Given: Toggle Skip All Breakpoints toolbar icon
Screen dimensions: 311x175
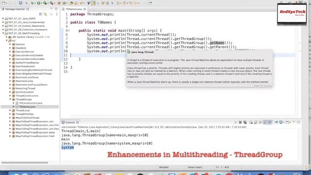Looking at the screenshot, I should (x=26, y=3).
